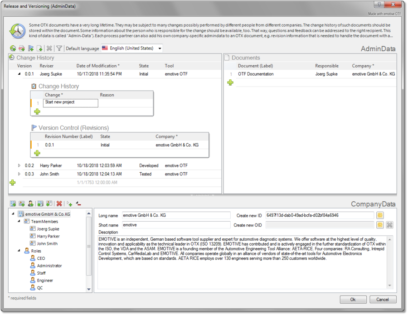Click the gray X beside Create new OID

[x=389, y=225]
